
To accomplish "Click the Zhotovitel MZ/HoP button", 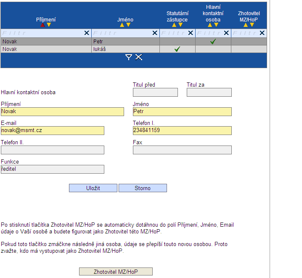I will [x=116, y=271].
